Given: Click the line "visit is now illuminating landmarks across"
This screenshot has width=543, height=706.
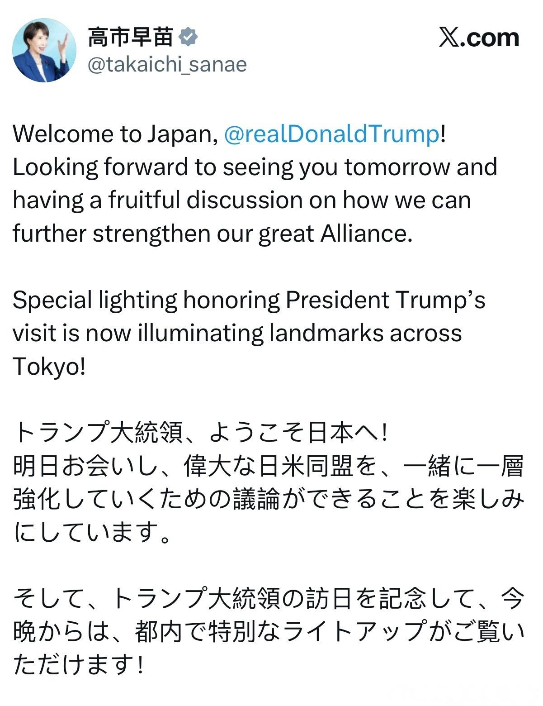Looking at the screenshot, I should pyautogui.click(x=237, y=334).
